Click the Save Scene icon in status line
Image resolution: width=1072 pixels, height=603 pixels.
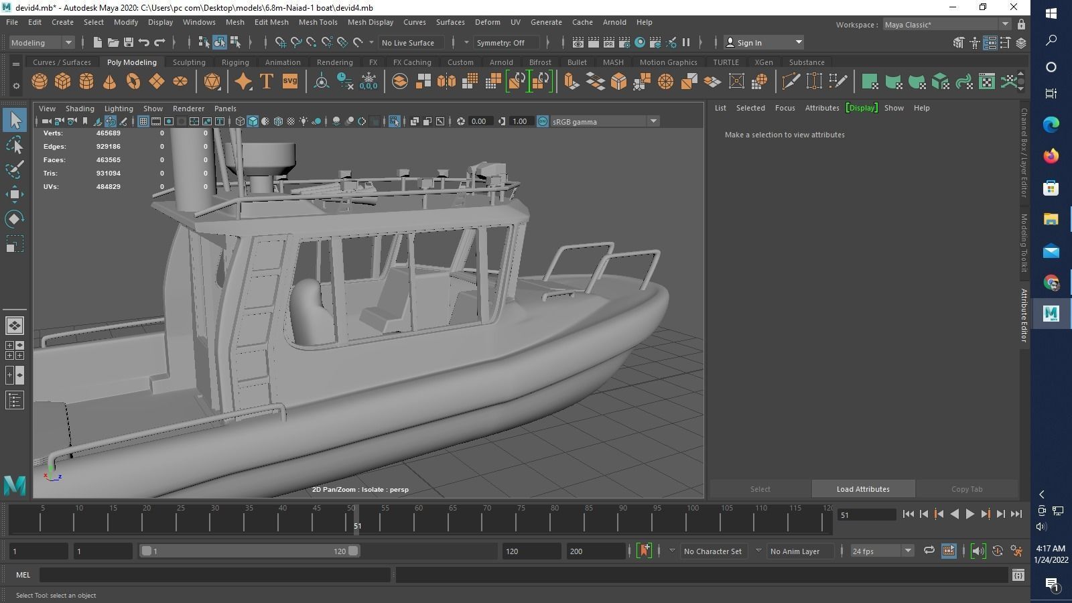tap(129, 42)
